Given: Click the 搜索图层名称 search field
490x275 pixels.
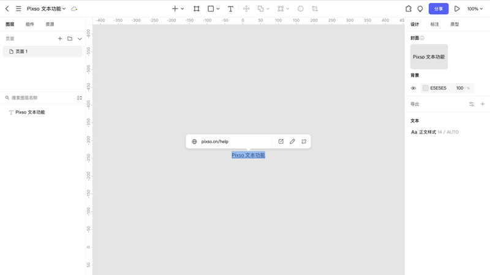Looking at the screenshot, I should tap(42, 98).
